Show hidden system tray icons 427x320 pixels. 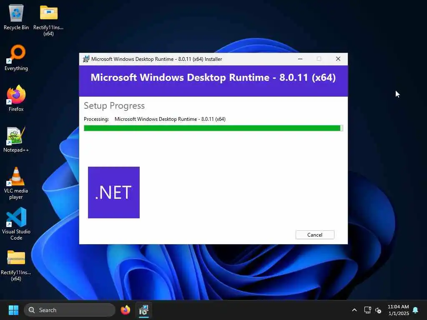click(354, 310)
